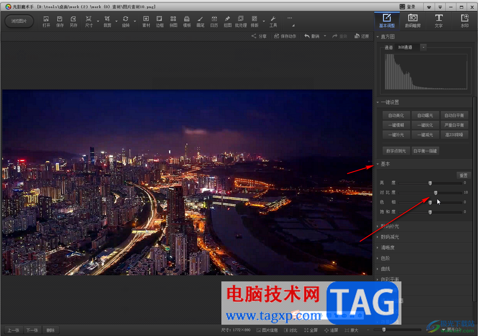Expand the 数码减光 section
The image size is (478, 336).
point(377,237)
